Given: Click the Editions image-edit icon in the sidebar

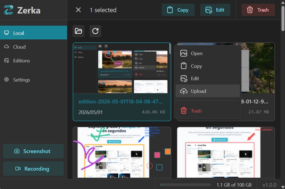Looking at the screenshot, I should [x=6, y=60].
